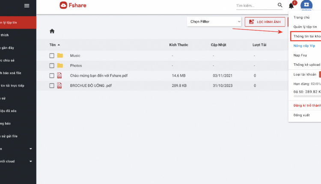Click the LỌC HÌNH ẢNH button

coord(265,22)
